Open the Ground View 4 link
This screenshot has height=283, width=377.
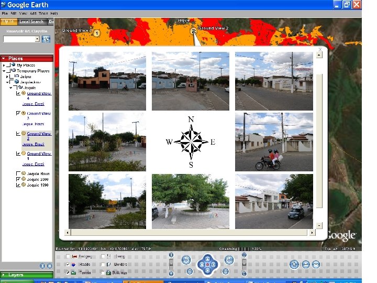tap(39, 95)
